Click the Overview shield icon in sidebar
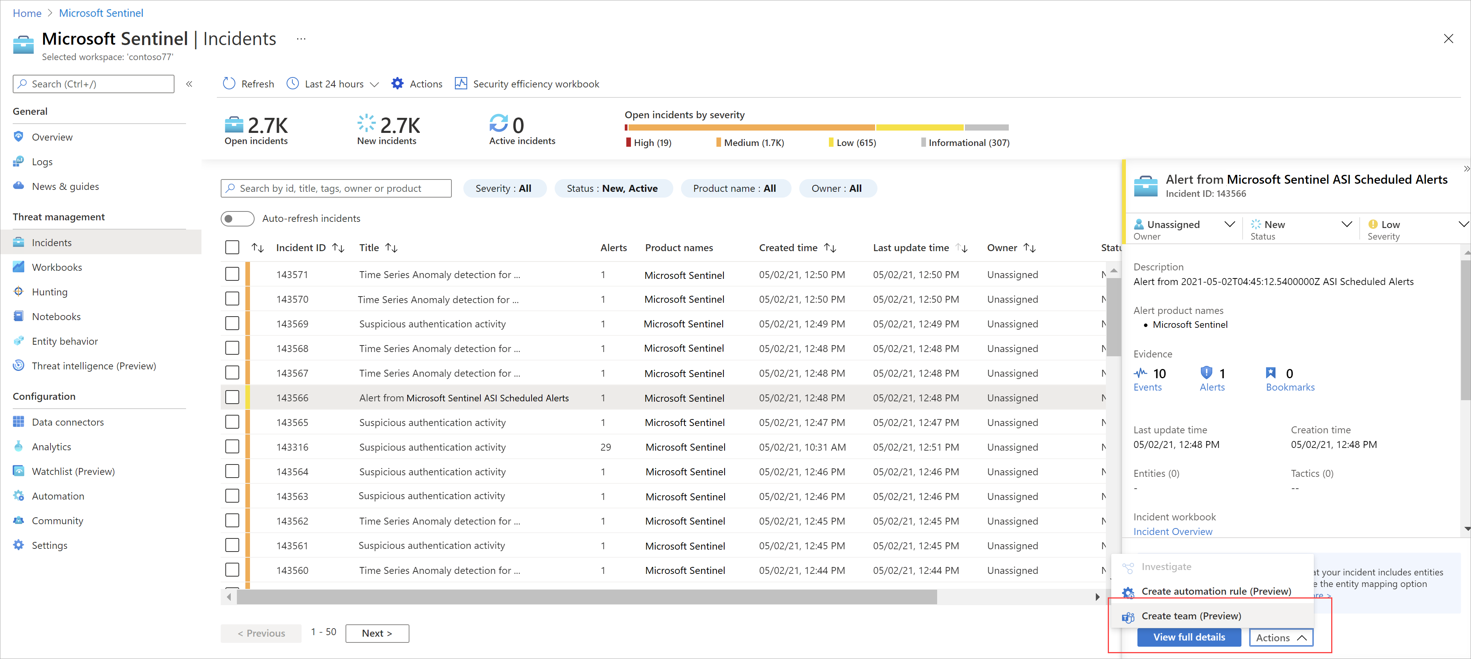 pyautogui.click(x=19, y=136)
